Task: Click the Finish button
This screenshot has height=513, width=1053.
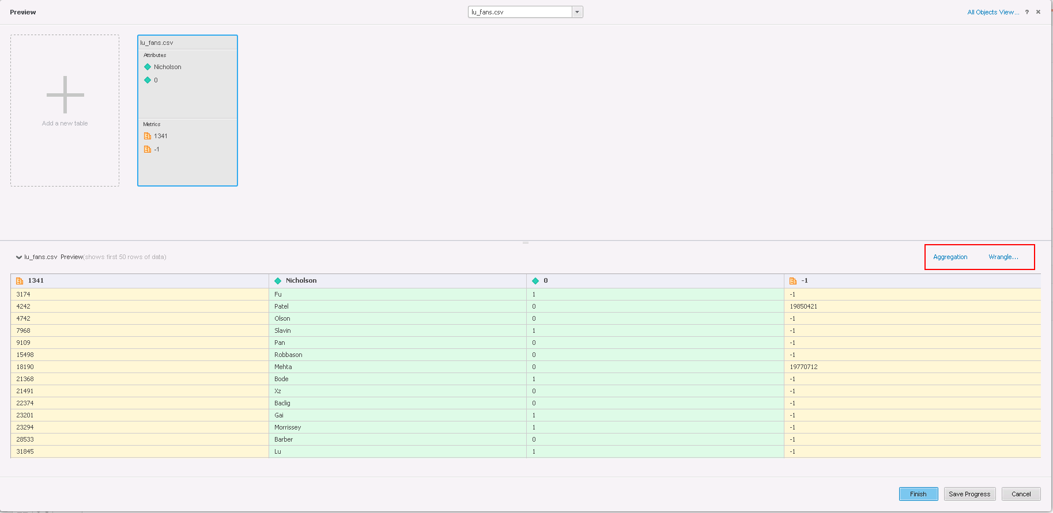Action: (x=918, y=494)
